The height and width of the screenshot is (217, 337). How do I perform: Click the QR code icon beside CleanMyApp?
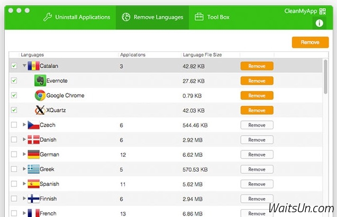[323, 11]
